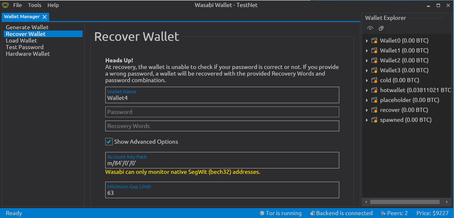This screenshot has width=454, height=218.
Task: Click the Wallet Name input field
Action: pos(222,95)
